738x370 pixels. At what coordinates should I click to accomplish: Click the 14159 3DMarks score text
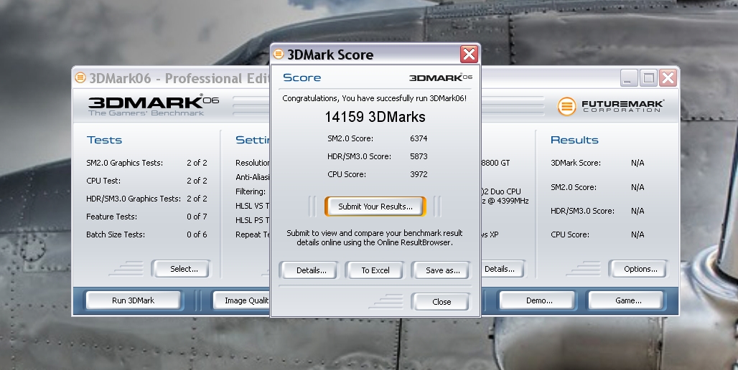(375, 117)
